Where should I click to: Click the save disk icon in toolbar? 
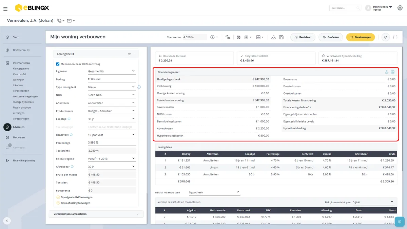coord(281,37)
